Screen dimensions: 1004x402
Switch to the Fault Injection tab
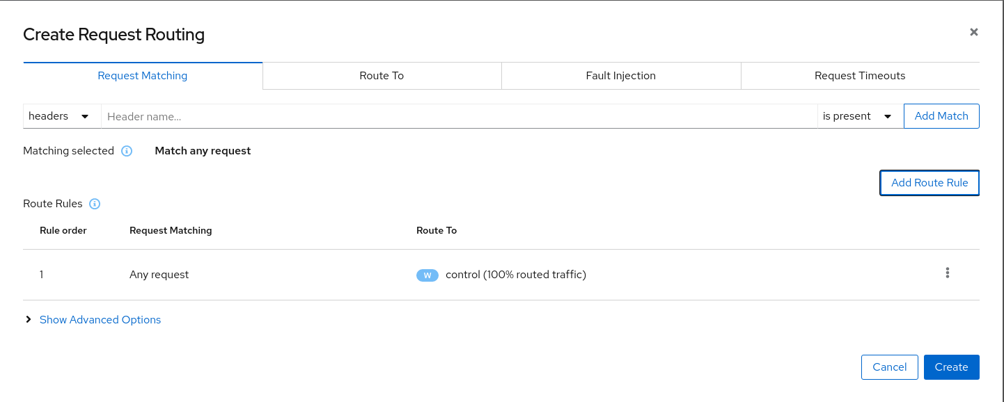[x=620, y=75]
